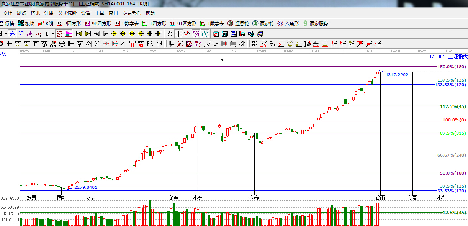Image resolution: width=468 pixels, height=226 pixels.
Task: Expand the candlestick type dropdown arrow
Action: pyautogui.click(x=53, y=34)
